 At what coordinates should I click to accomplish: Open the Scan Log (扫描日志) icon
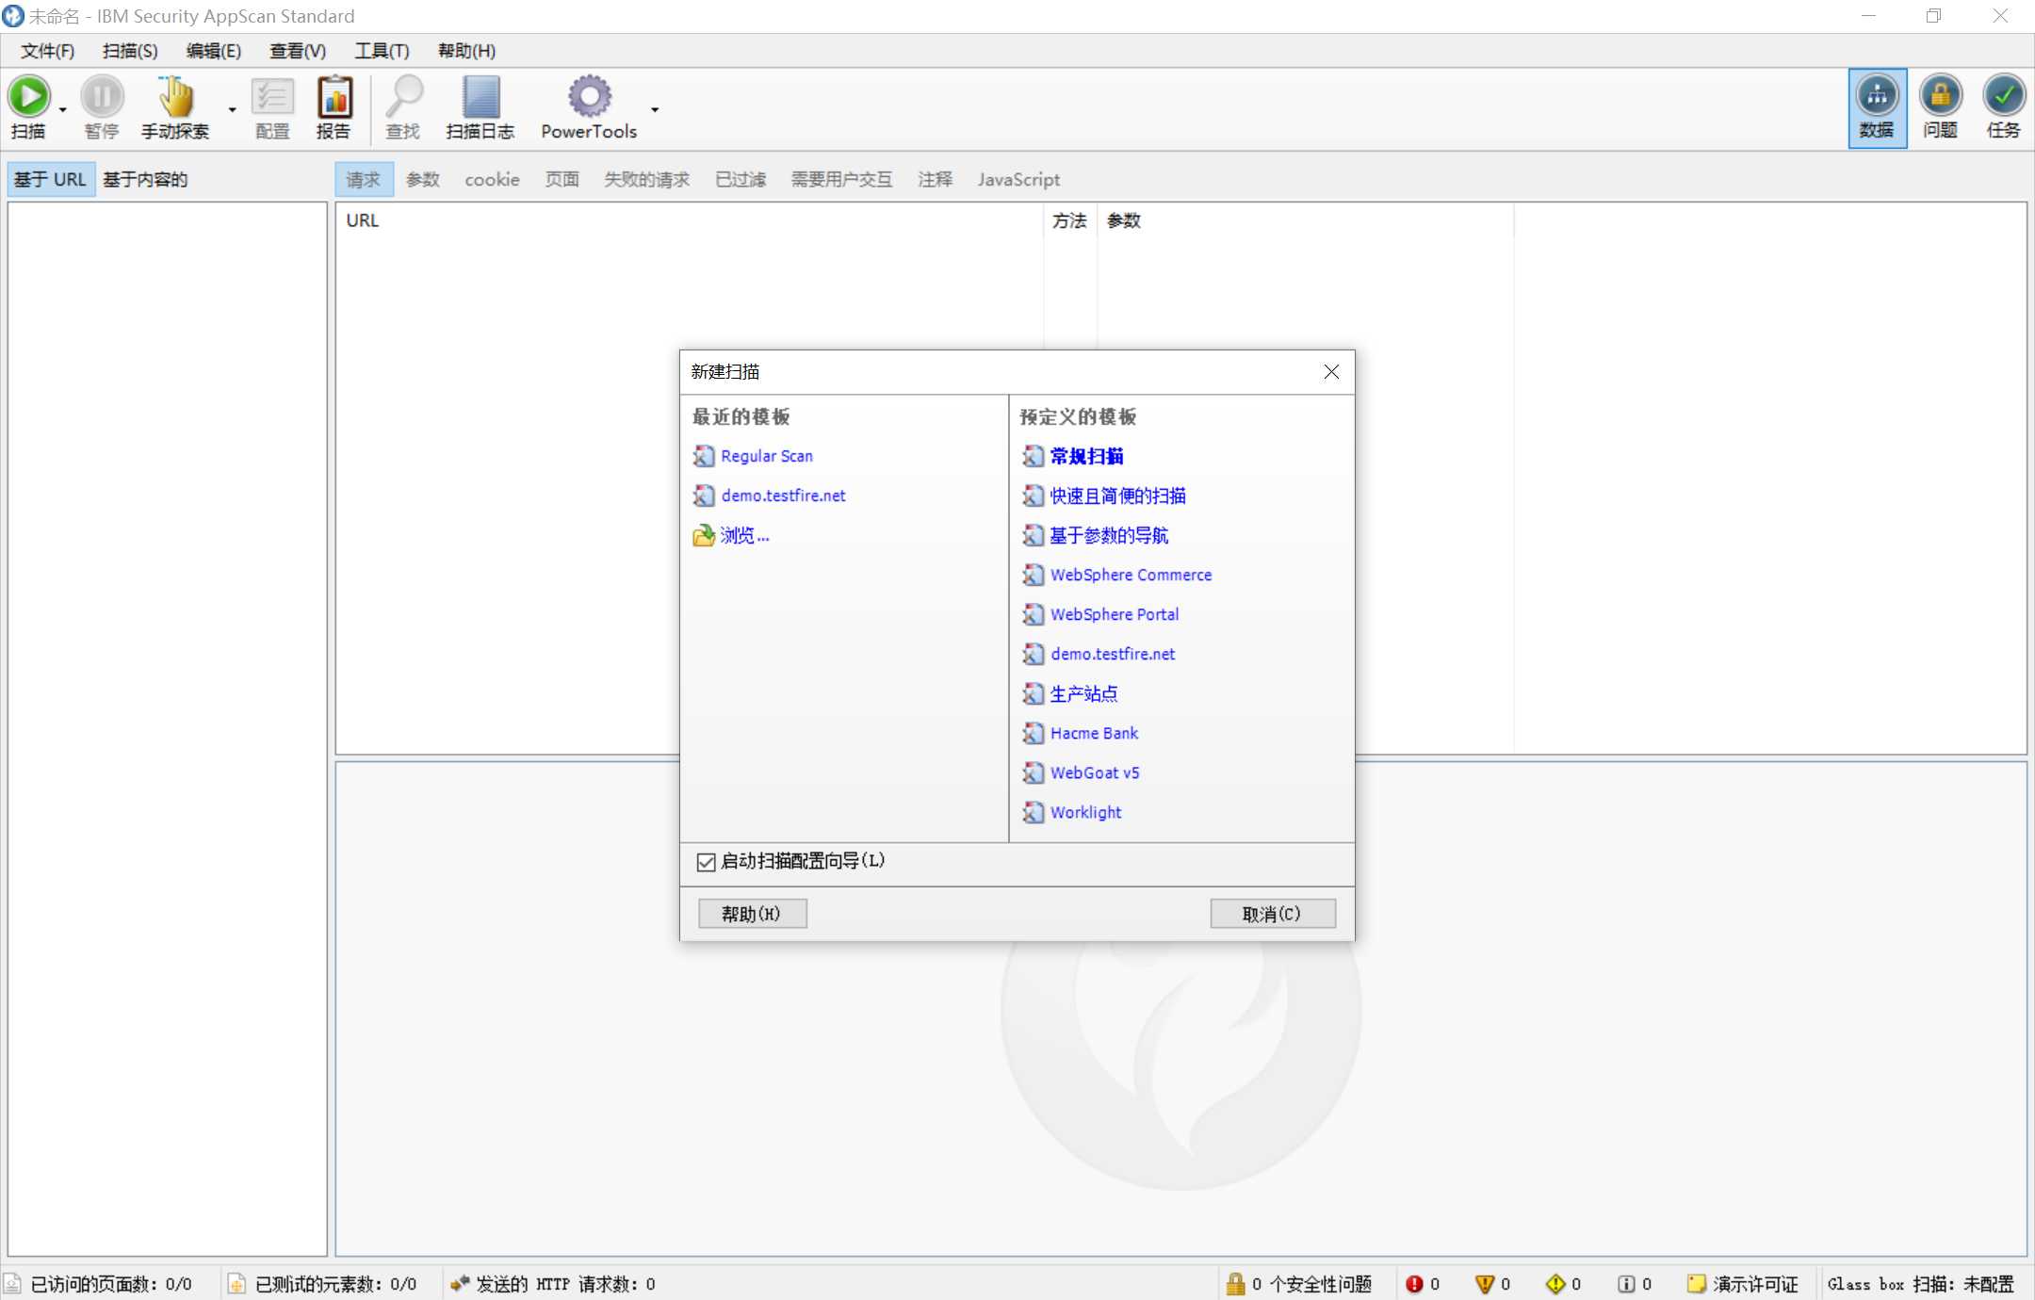(480, 96)
